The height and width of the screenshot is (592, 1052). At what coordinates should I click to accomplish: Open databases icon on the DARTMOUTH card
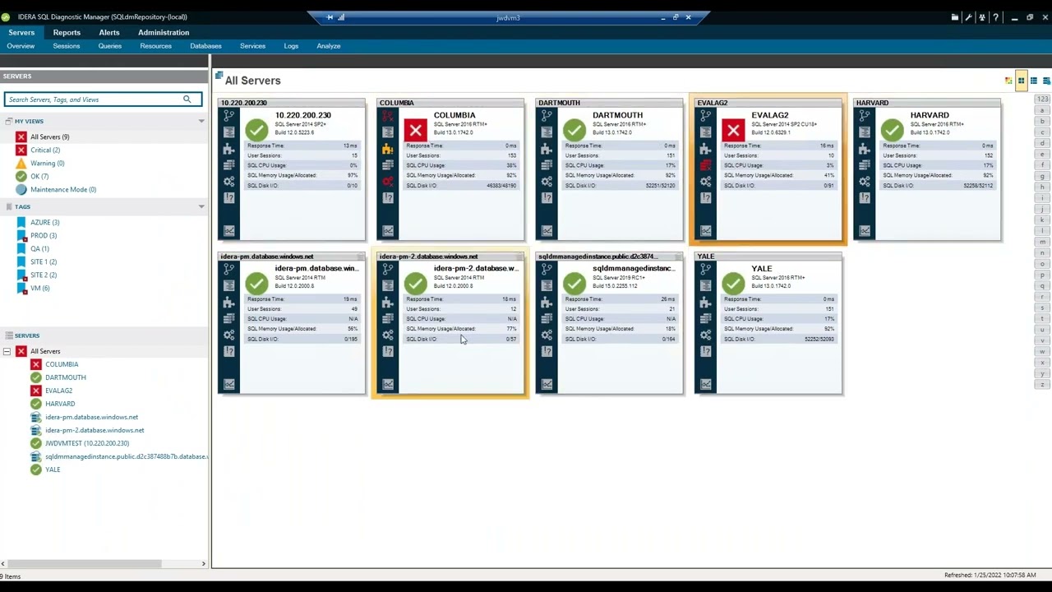(546, 164)
